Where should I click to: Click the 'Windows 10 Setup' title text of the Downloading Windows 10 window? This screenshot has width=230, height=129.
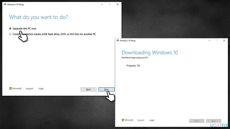[x=127, y=41]
